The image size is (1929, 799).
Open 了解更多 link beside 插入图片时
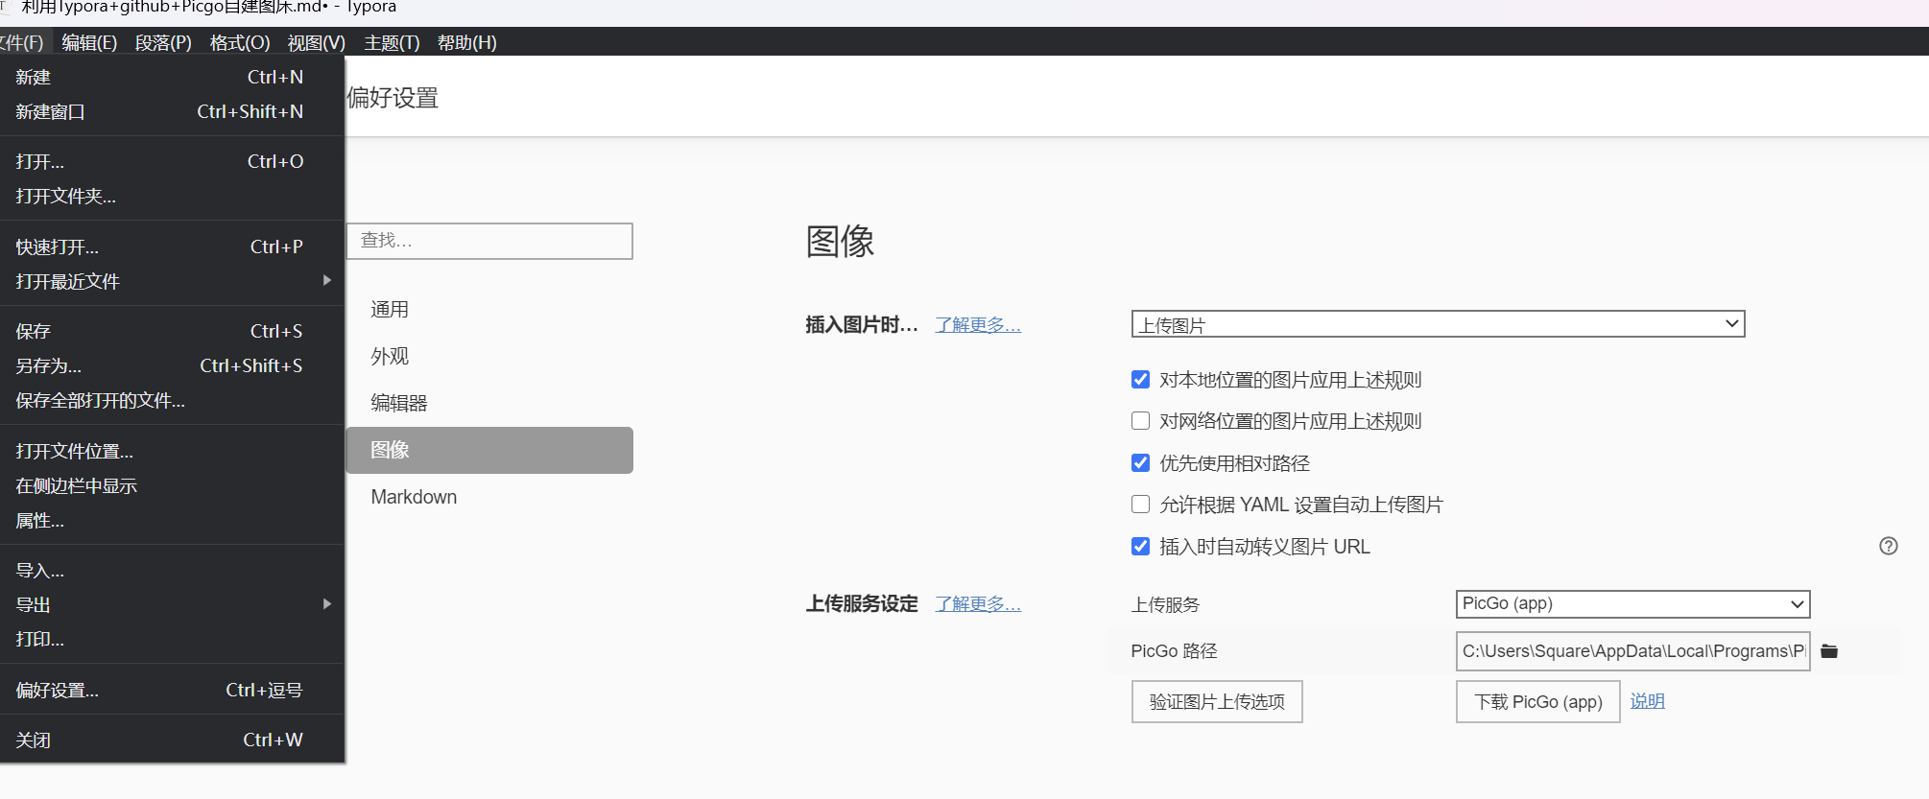(x=978, y=325)
